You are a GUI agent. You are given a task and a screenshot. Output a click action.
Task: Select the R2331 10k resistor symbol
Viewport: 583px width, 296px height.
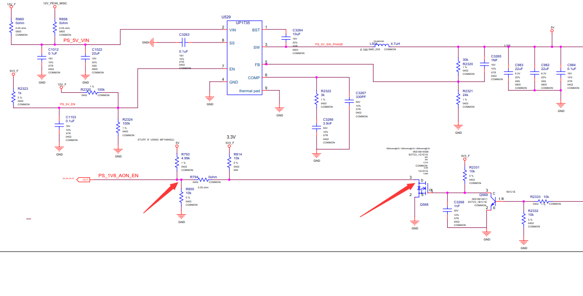[465, 174]
